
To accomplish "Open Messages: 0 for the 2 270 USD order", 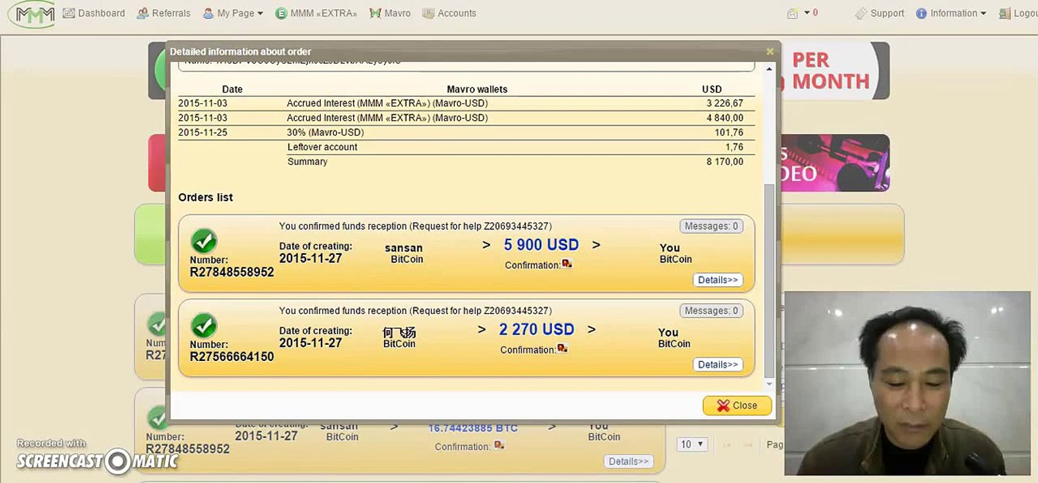I will [711, 311].
